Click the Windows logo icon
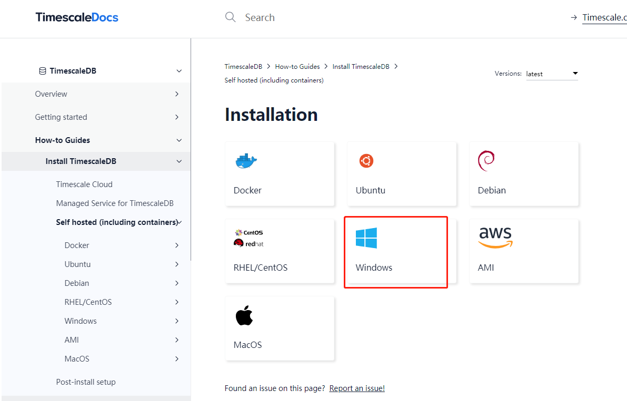 [x=366, y=238]
